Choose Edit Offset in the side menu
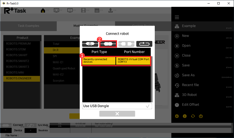This screenshot has height=138, width=234. (190, 105)
